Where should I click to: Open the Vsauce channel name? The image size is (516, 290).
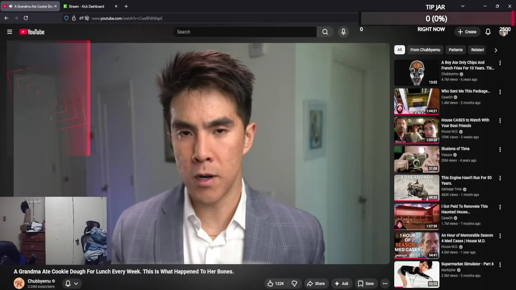click(x=447, y=155)
